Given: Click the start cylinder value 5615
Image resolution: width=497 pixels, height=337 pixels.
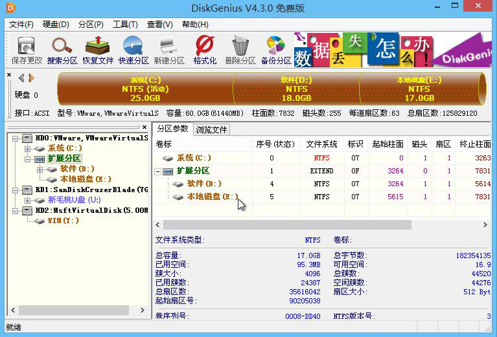Looking at the screenshot, I should point(395,197).
